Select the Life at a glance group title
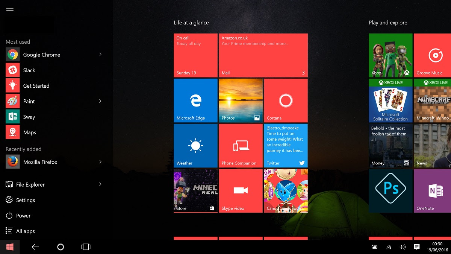The height and width of the screenshot is (254, 451). tap(191, 23)
